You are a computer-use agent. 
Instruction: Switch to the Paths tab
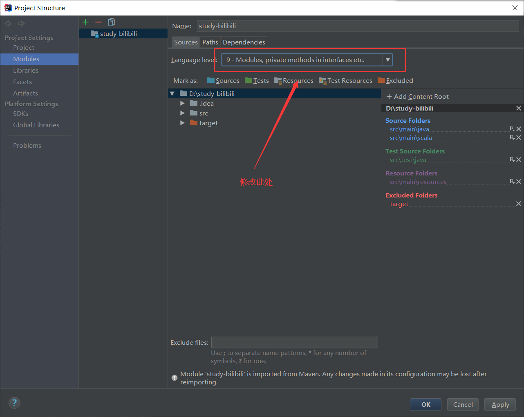point(210,42)
